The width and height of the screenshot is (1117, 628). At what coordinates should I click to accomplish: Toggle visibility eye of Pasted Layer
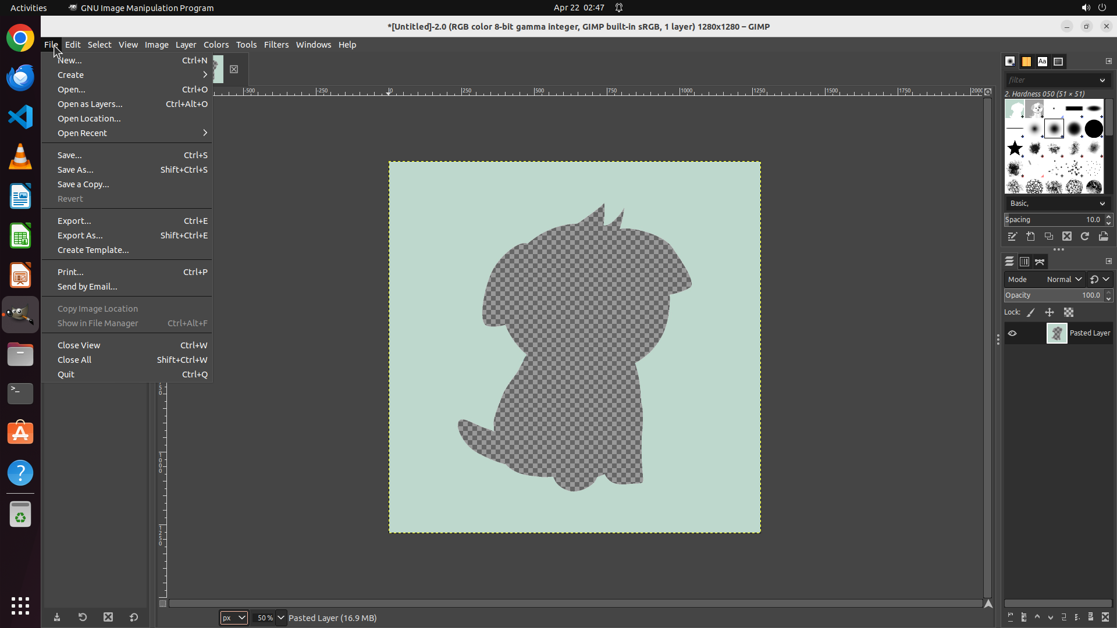pyautogui.click(x=1012, y=333)
